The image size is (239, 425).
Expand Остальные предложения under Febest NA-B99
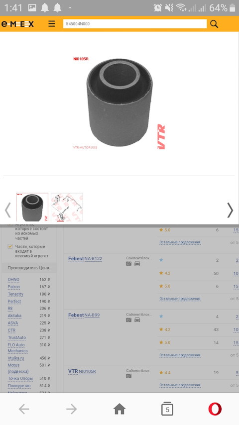click(x=180, y=355)
